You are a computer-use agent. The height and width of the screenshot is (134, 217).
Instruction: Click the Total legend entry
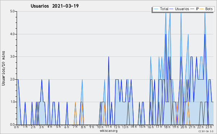click(161, 9)
